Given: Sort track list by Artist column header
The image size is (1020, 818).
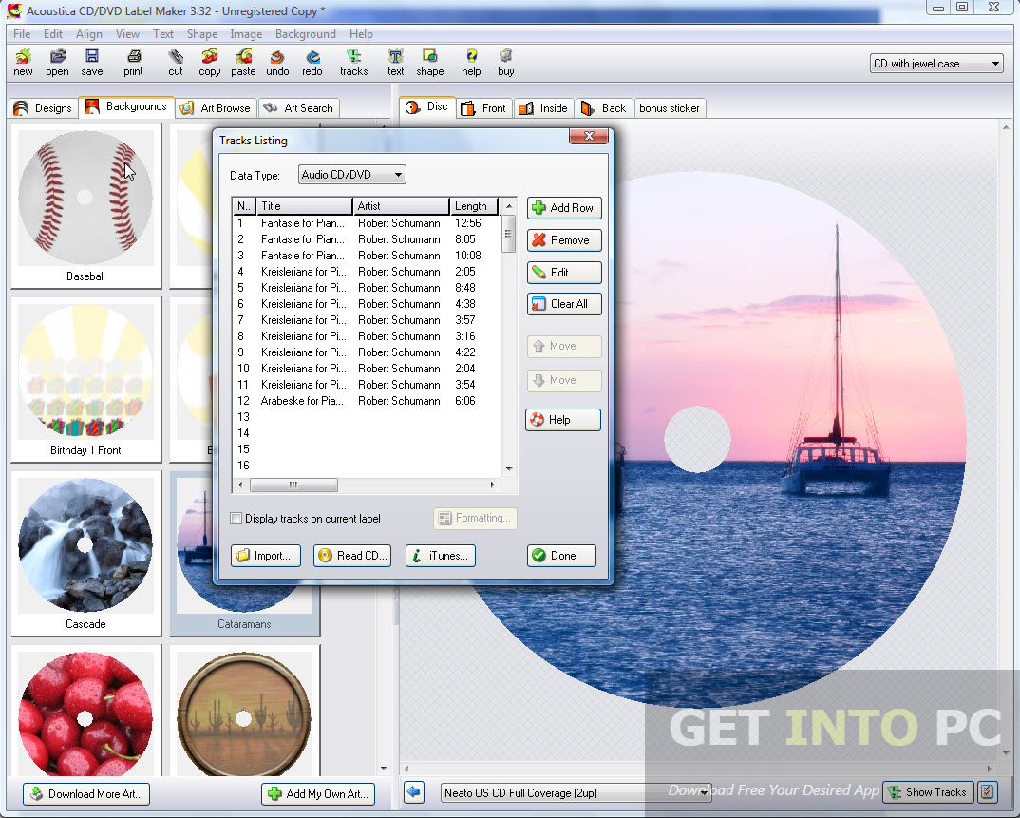Looking at the screenshot, I should coord(401,205).
